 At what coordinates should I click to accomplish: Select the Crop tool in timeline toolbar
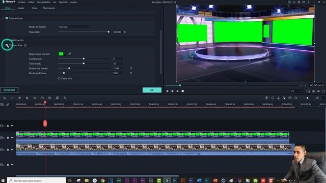[35, 98]
